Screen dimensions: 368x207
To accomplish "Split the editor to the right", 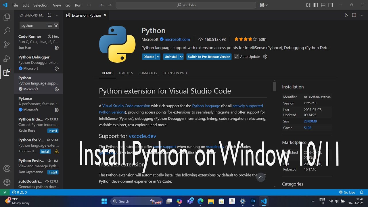I will tap(354, 15).
